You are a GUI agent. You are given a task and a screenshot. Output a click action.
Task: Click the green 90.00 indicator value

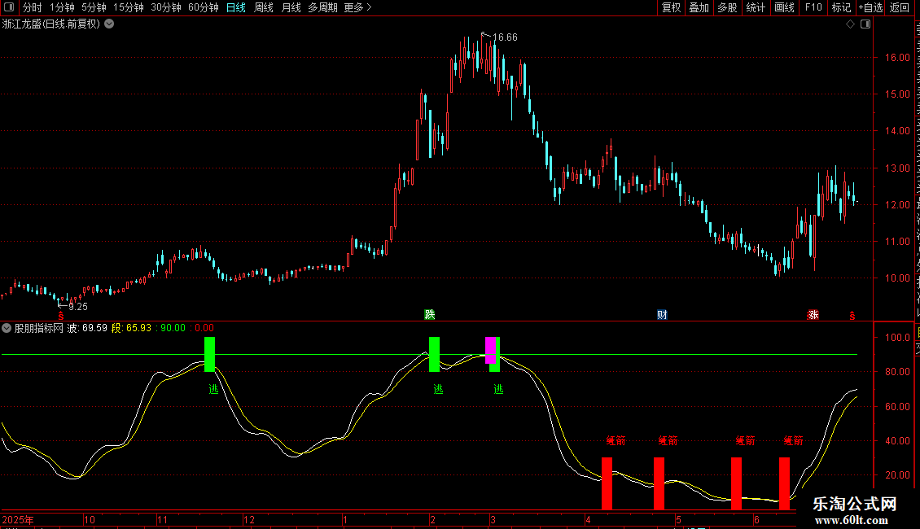click(x=173, y=329)
